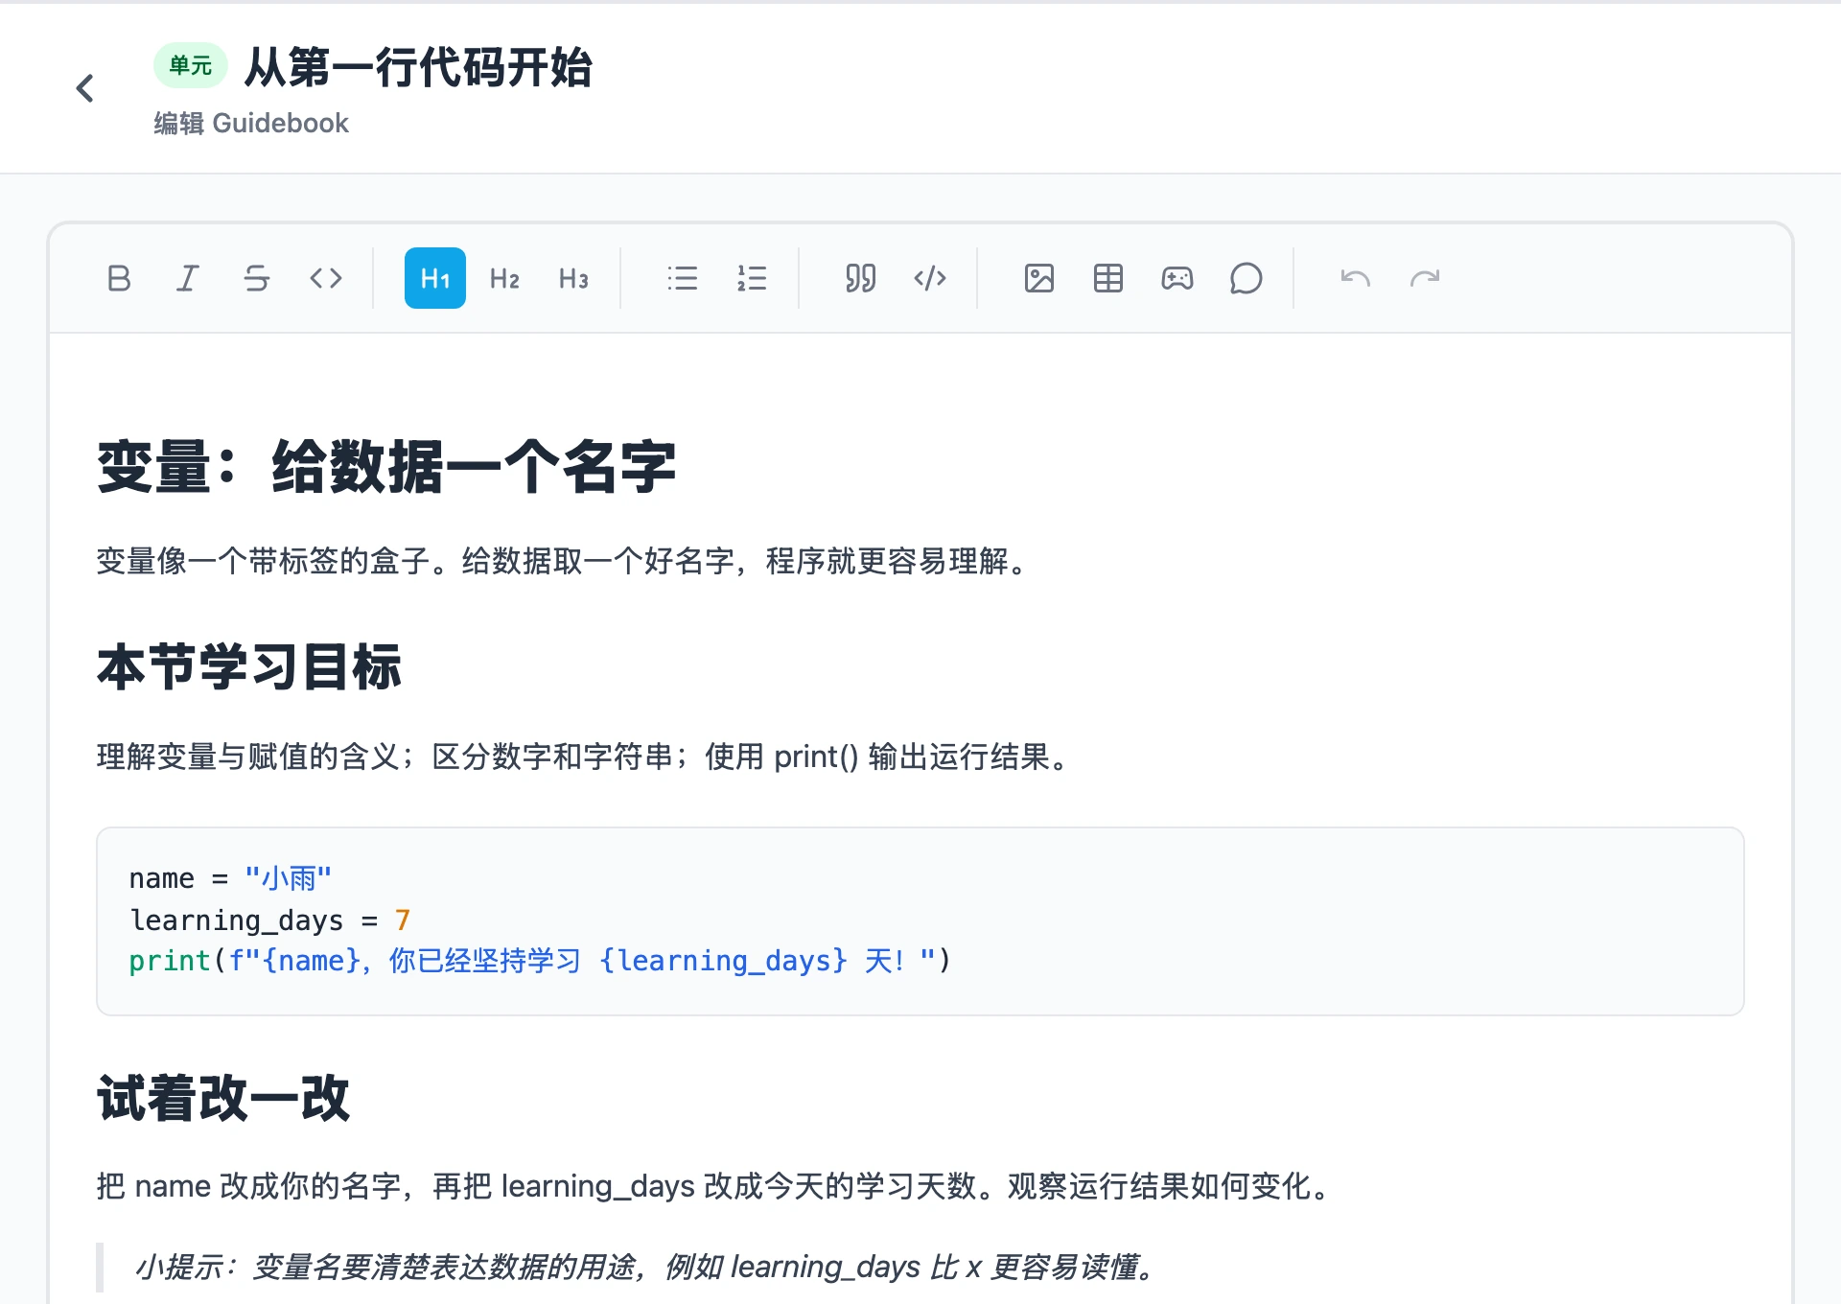The image size is (1841, 1304).
Task: Click the page title 从第一行代码开始
Action: pyautogui.click(x=419, y=67)
